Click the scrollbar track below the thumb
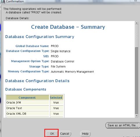This screenshot has width=140, height=137. click(x=137, y=81)
